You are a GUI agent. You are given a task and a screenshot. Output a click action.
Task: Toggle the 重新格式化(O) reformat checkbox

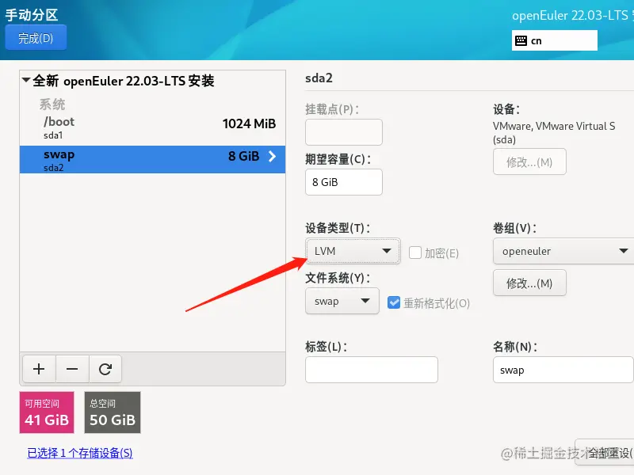pos(393,302)
